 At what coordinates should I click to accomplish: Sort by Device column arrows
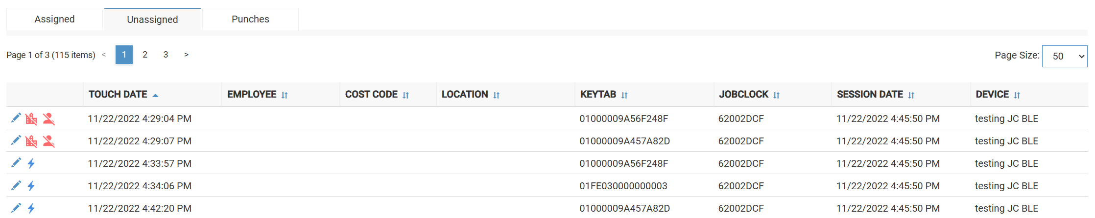(1017, 95)
